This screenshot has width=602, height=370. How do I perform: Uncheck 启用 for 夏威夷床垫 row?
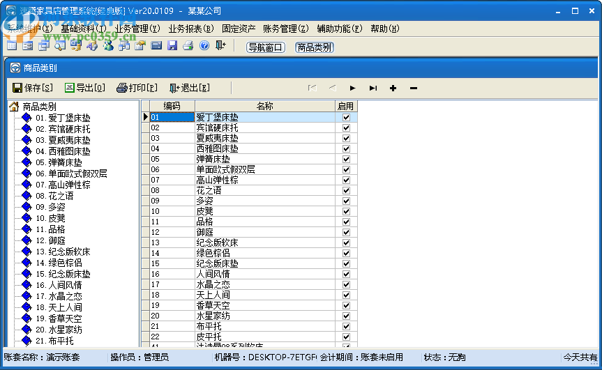coord(346,138)
